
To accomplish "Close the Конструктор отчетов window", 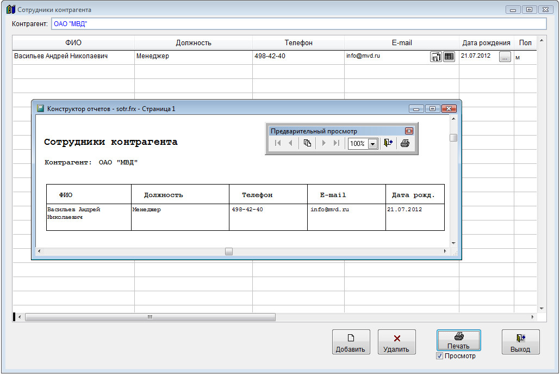I will [449, 109].
